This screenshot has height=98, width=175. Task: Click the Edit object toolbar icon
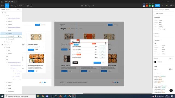(82, 5)
